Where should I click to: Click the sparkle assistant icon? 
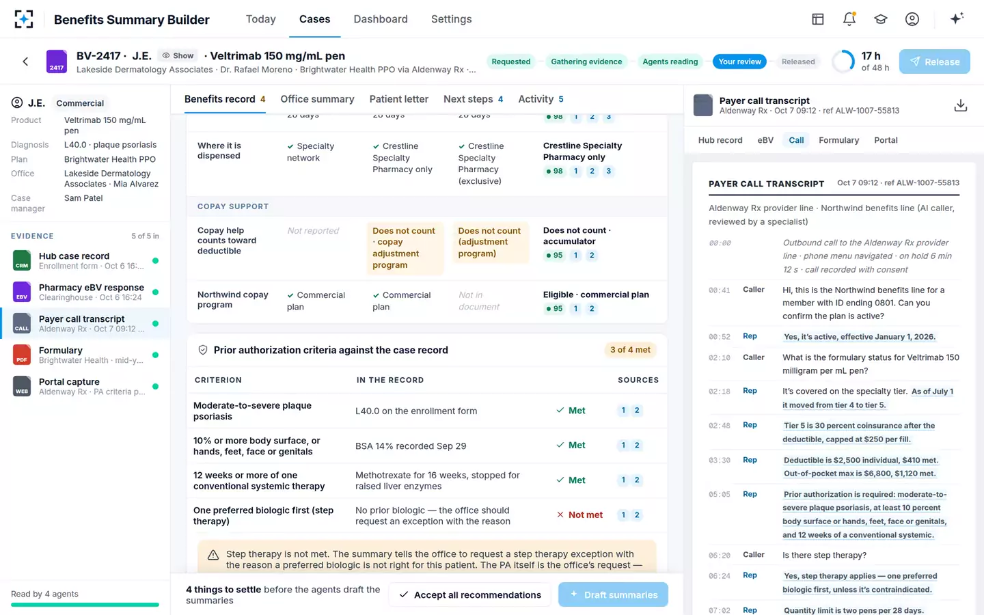[957, 18]
